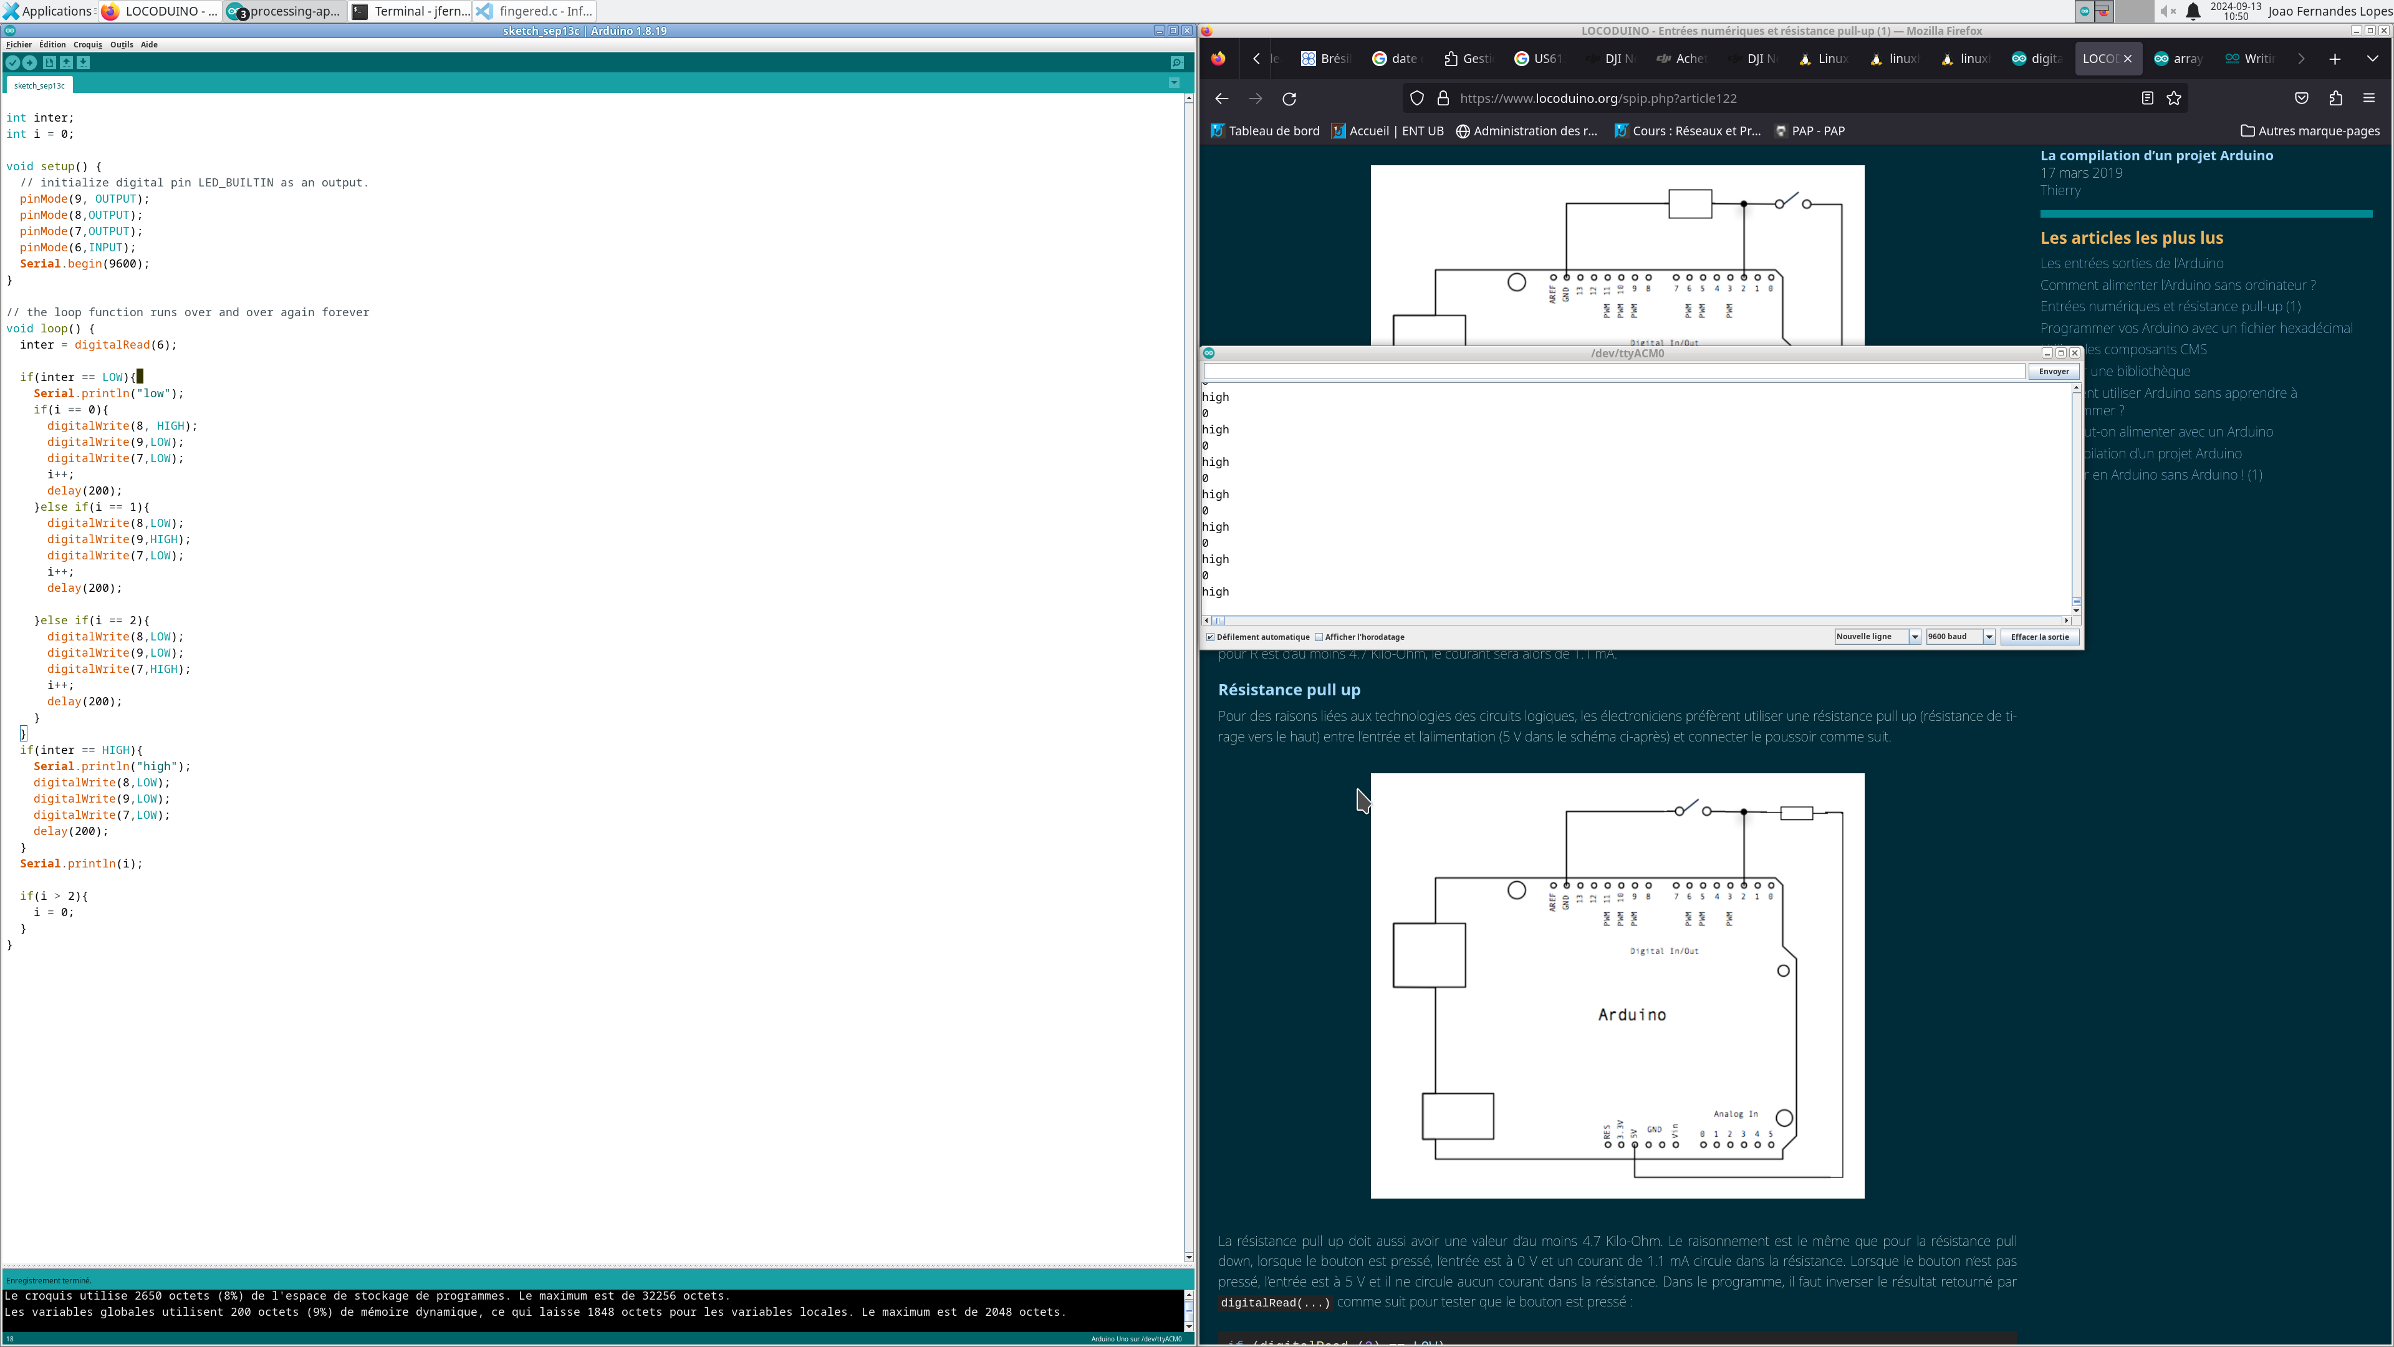Open Les entrées sorties de l'Arduino link

tap(2131, 263)
